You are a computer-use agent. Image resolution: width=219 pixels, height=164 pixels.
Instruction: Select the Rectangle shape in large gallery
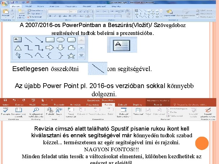pyautogui.click(x=50, y=40)
